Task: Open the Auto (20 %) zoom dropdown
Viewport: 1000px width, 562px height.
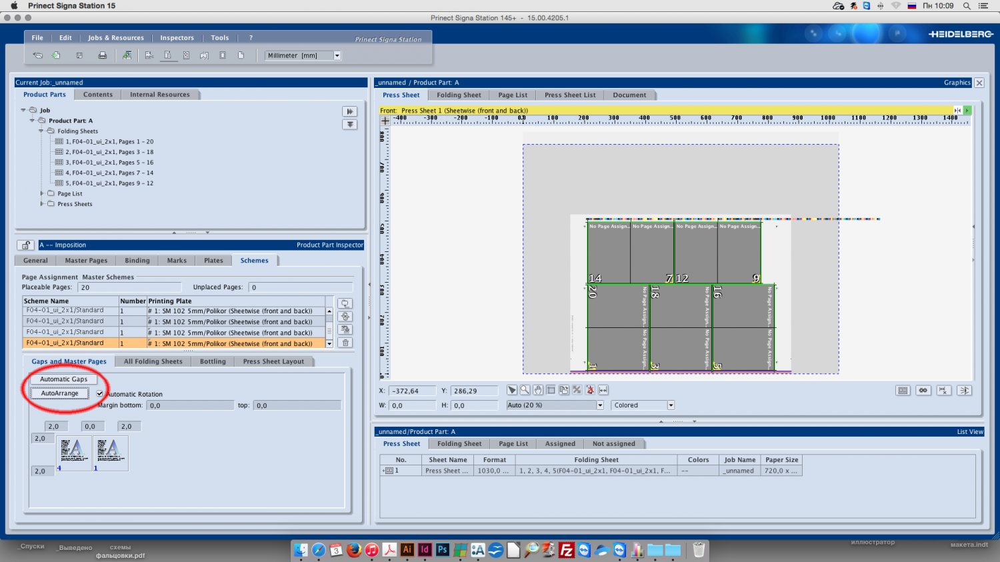Action: 599,405
